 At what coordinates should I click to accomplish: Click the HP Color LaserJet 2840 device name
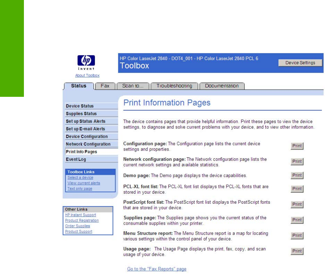point(189,58)
